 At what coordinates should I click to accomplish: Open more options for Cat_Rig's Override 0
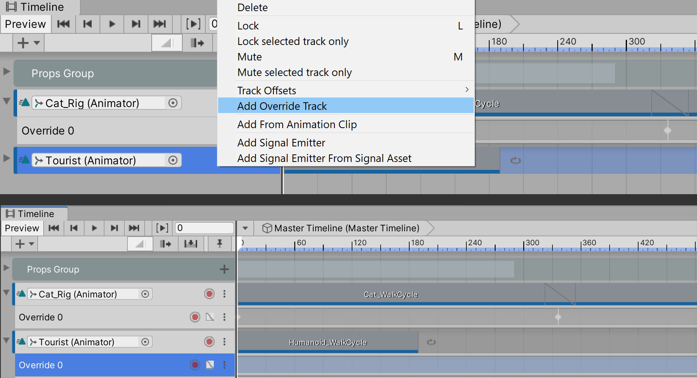coord(225,317)
